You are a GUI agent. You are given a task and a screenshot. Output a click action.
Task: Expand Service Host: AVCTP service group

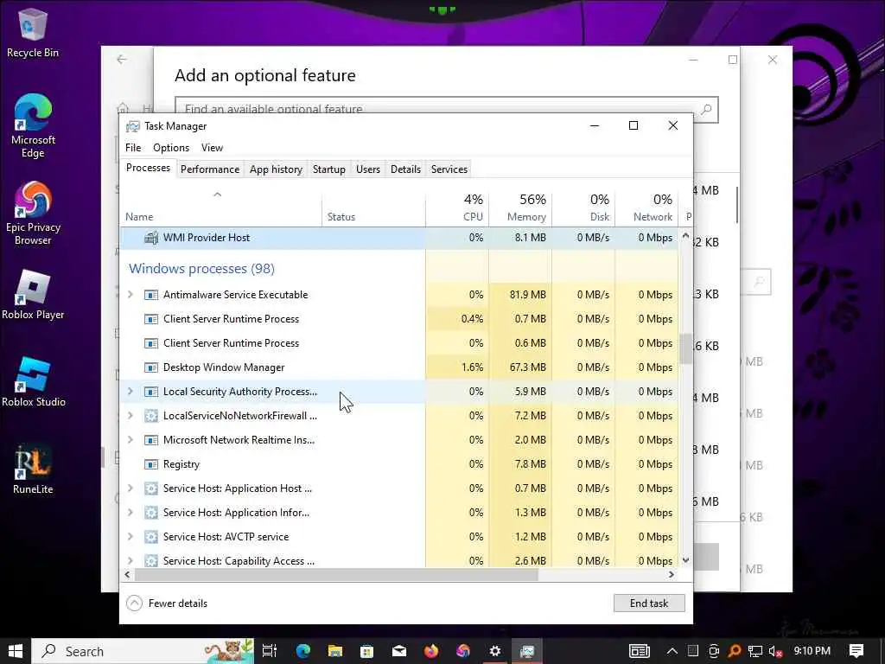click(x=131, y=537)
